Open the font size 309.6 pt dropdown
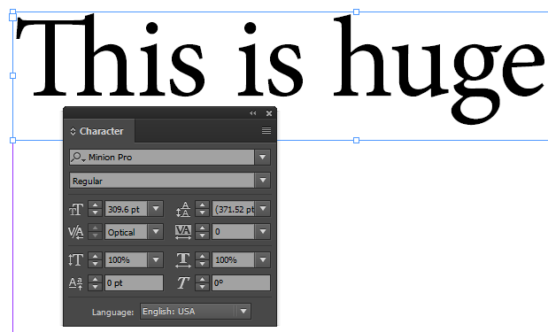The height and width of the screenshot is (332, 548). (x=156, y=209)
